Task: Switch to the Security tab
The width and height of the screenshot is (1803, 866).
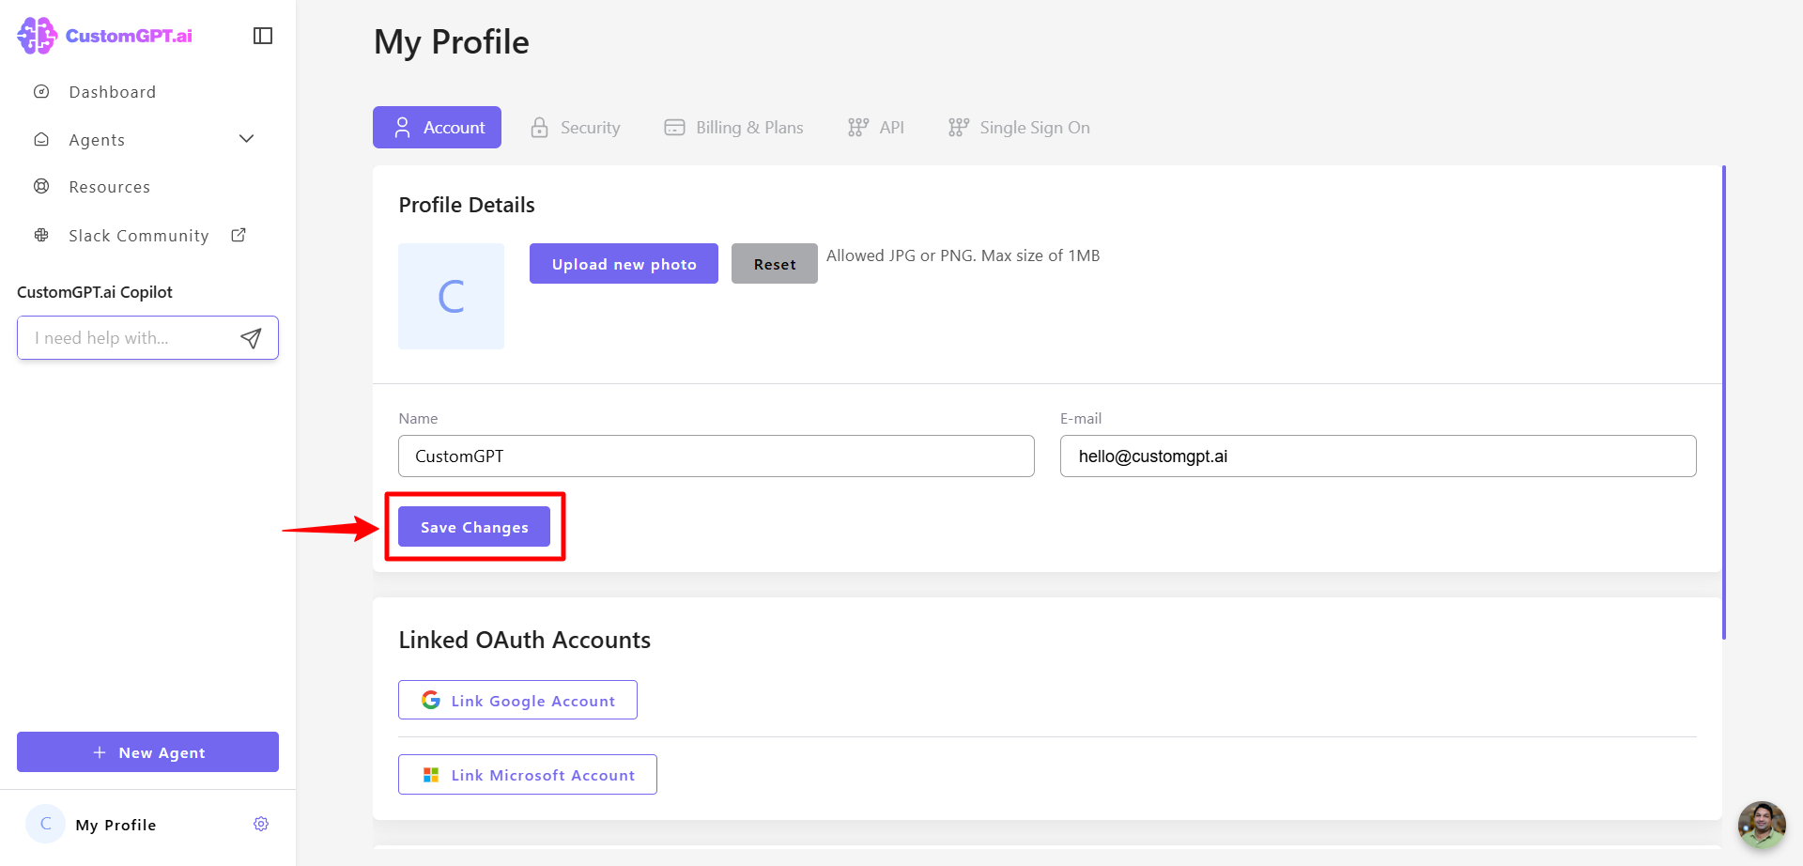Action: point(575,128)
